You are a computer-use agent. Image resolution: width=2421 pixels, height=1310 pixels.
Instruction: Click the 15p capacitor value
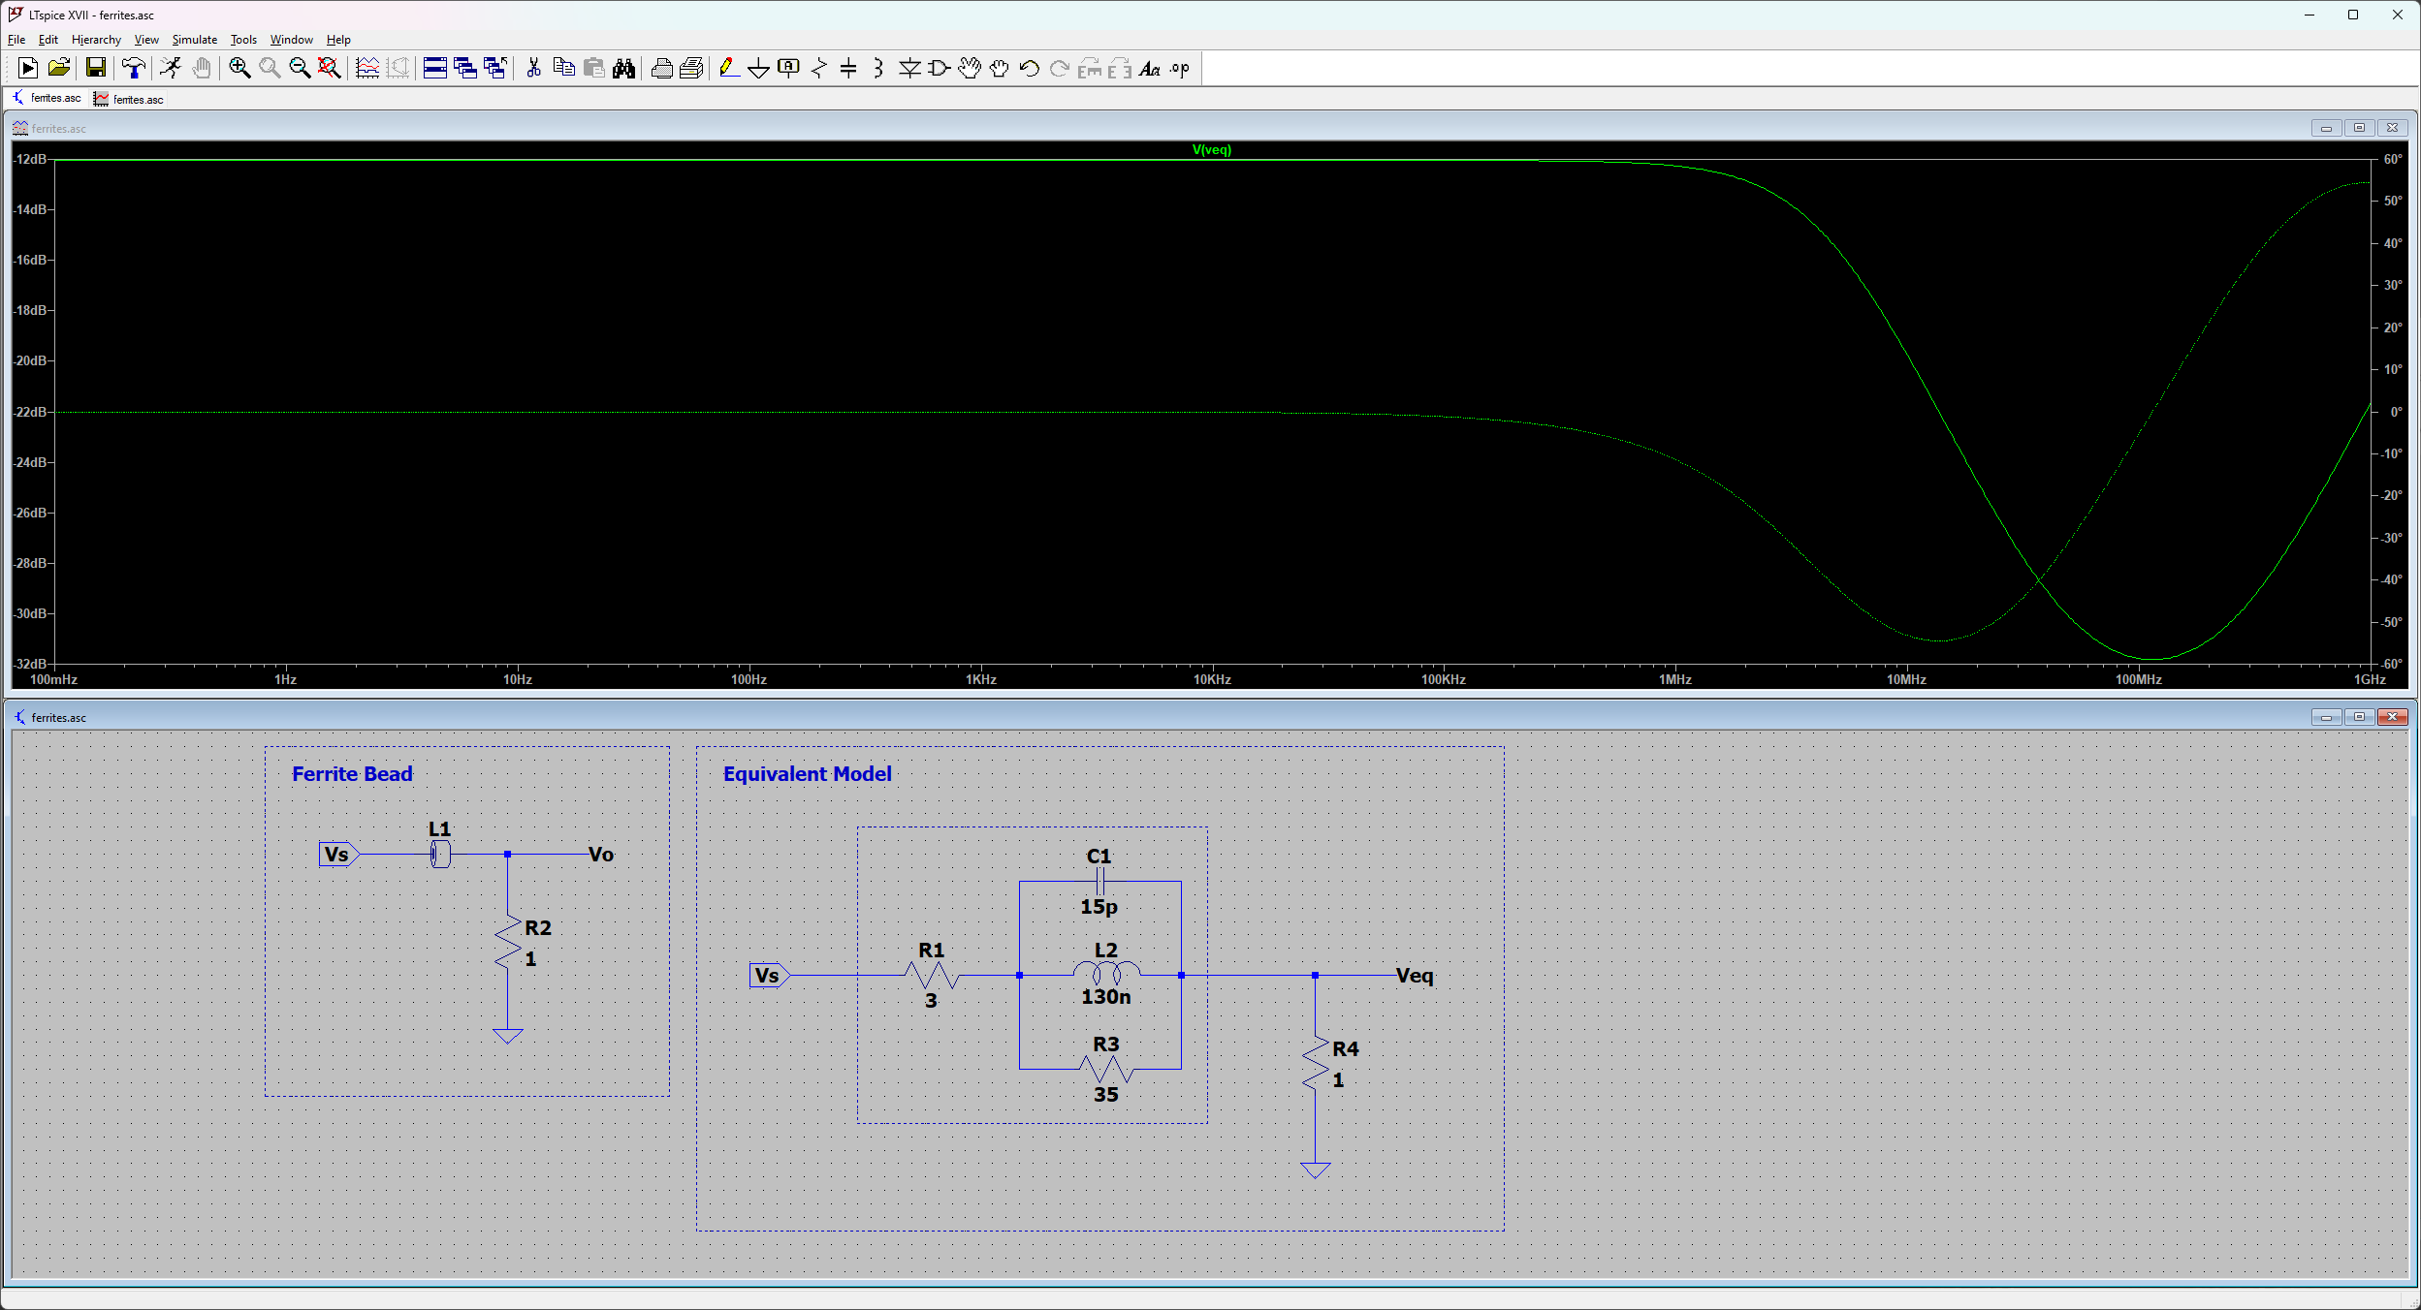click(1099, 907)
